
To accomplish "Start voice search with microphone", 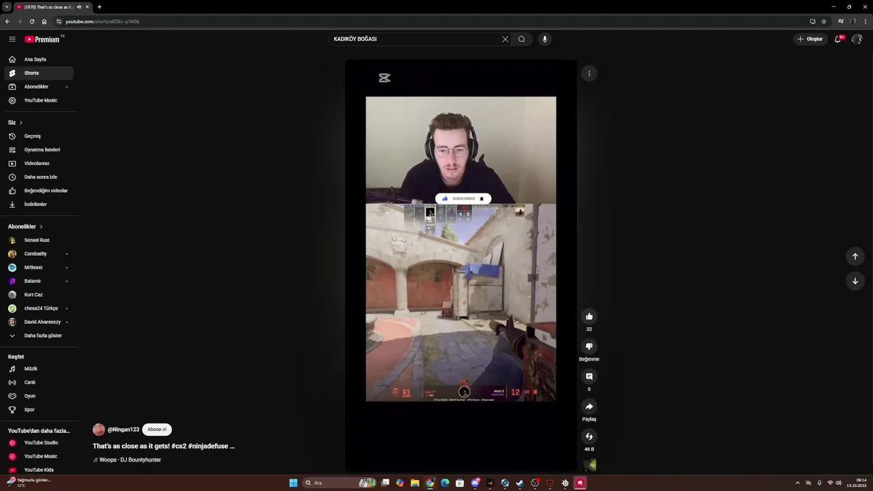I will point(544,39).
